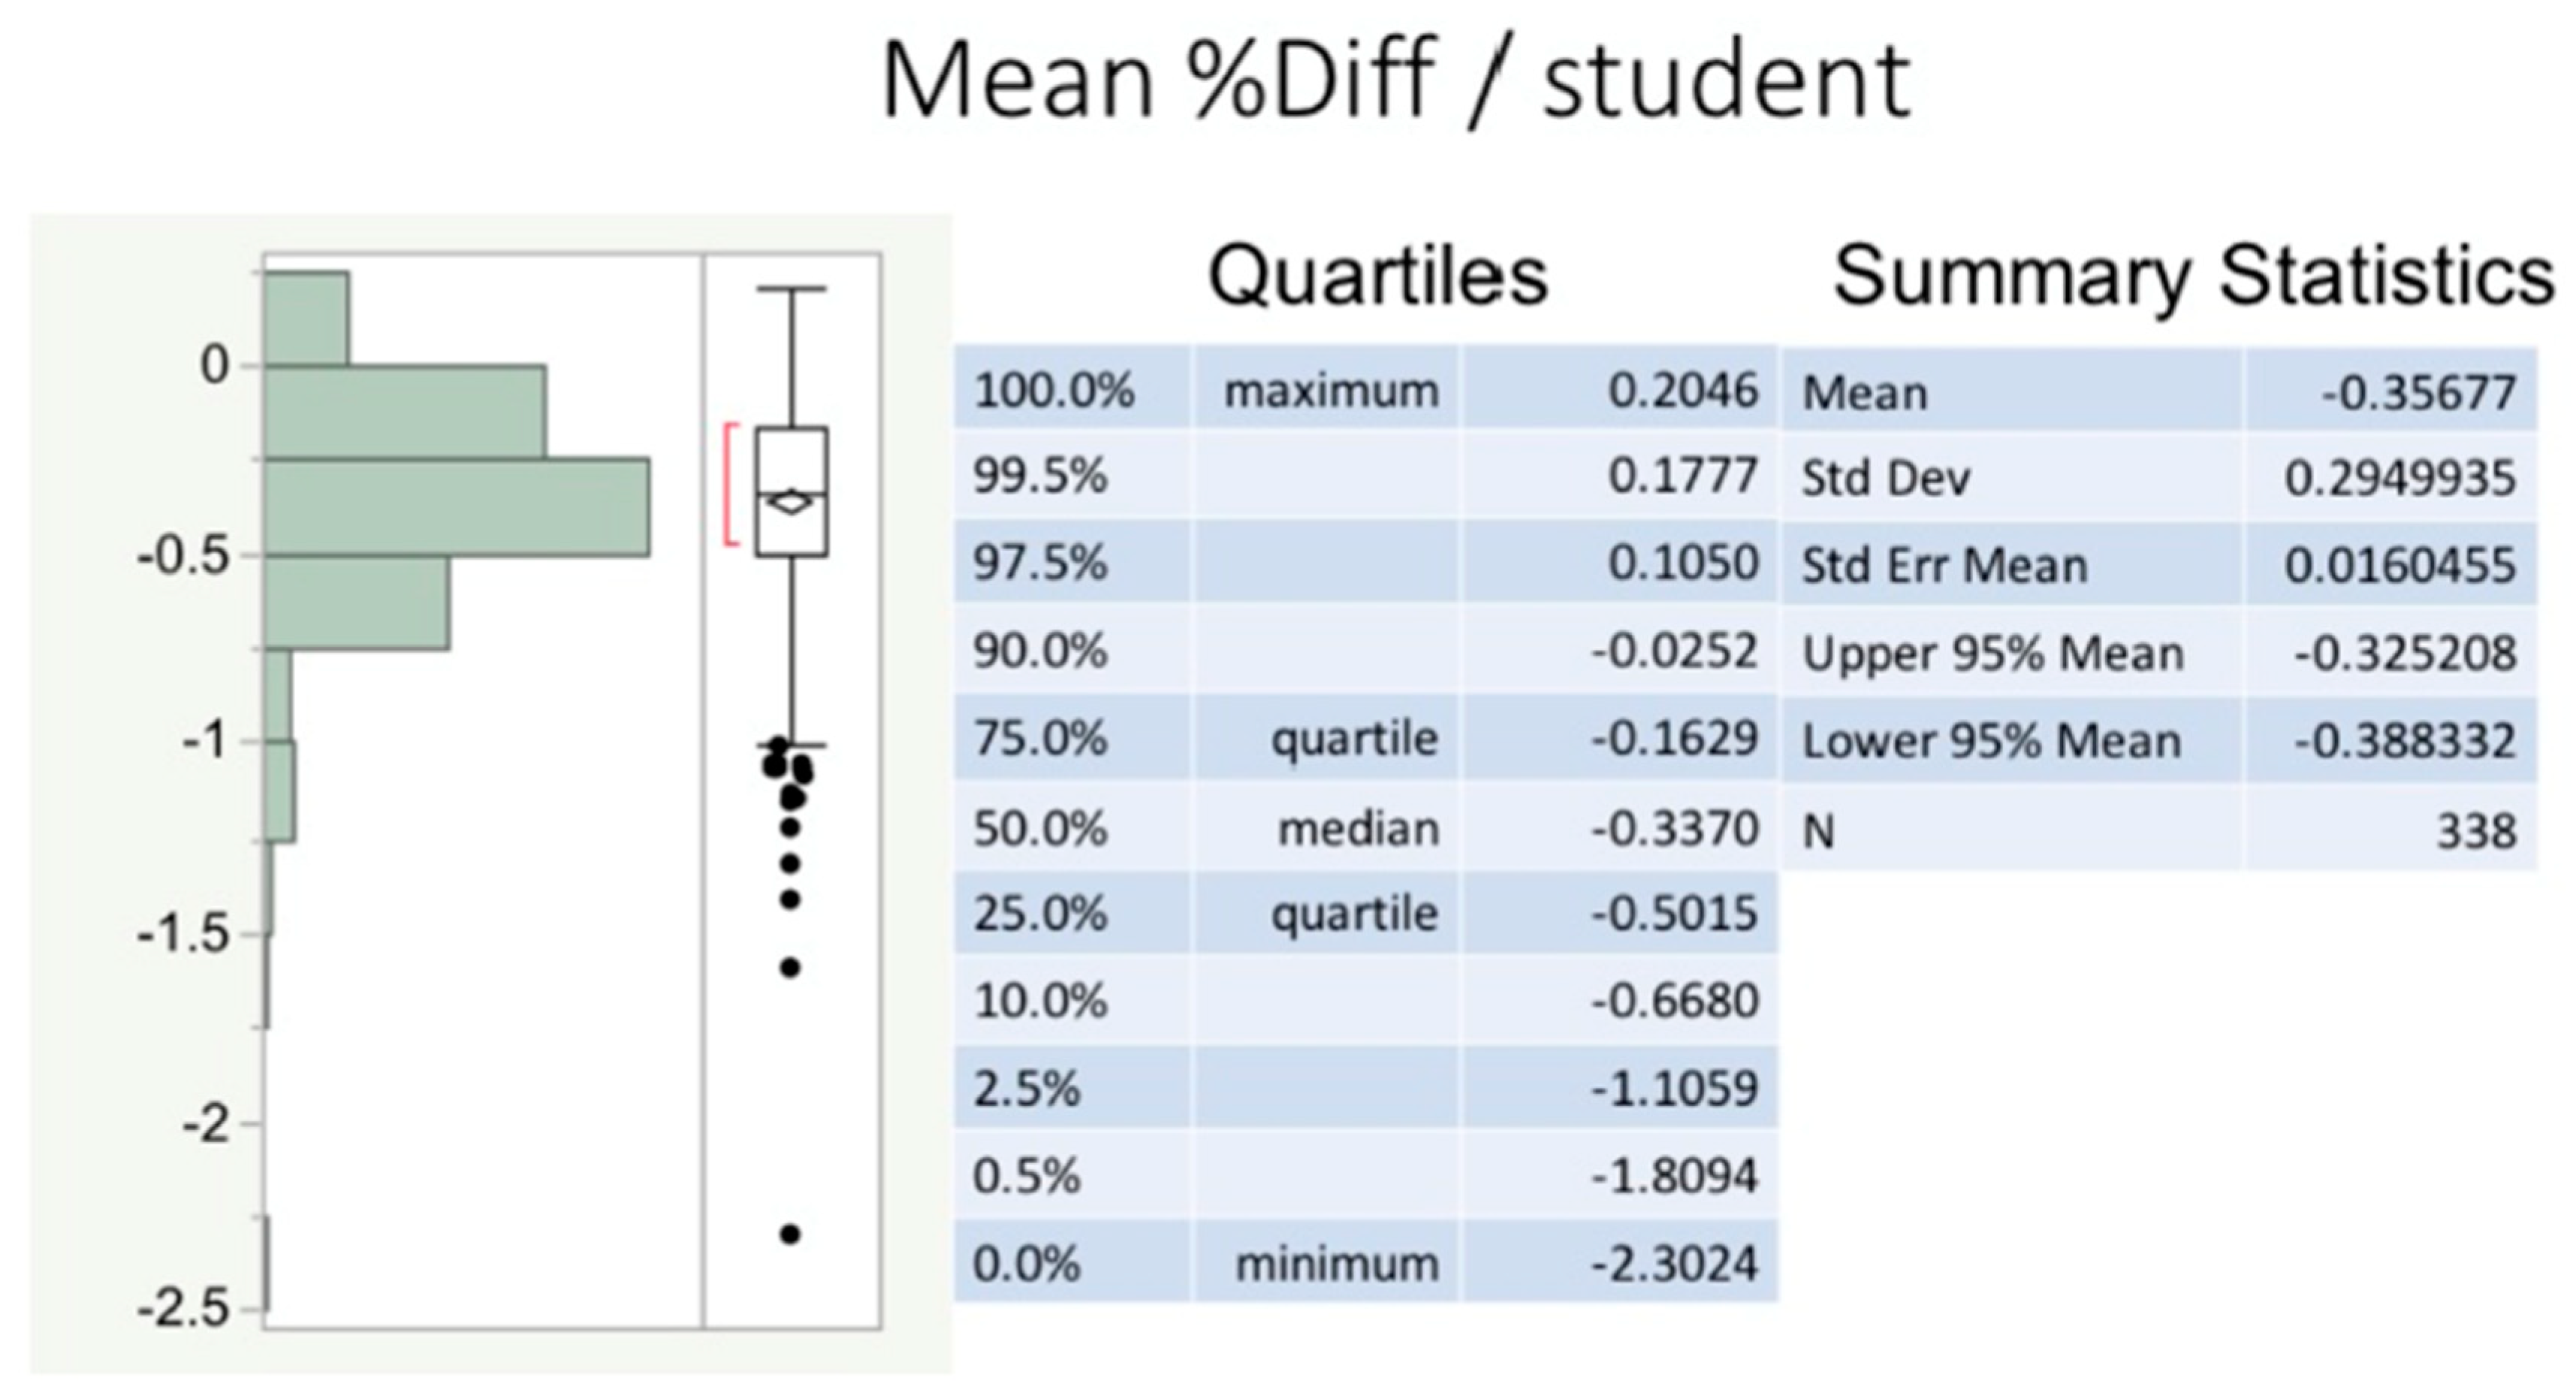Click the red shortest-half bracket
The height and width of the screenshot is (1399, 2576).
730,485
